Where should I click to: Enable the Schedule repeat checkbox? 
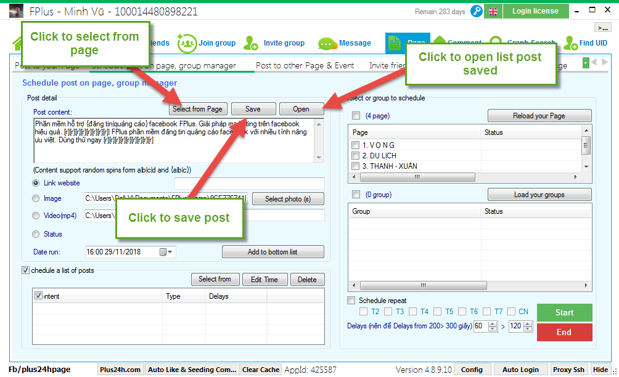(x=351, y=300)
